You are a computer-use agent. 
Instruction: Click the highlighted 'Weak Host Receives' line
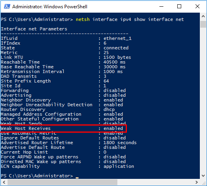[63, 128]
